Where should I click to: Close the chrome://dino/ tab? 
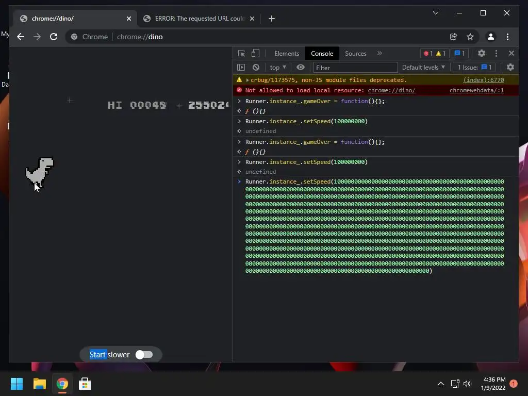tap(128, 19)
